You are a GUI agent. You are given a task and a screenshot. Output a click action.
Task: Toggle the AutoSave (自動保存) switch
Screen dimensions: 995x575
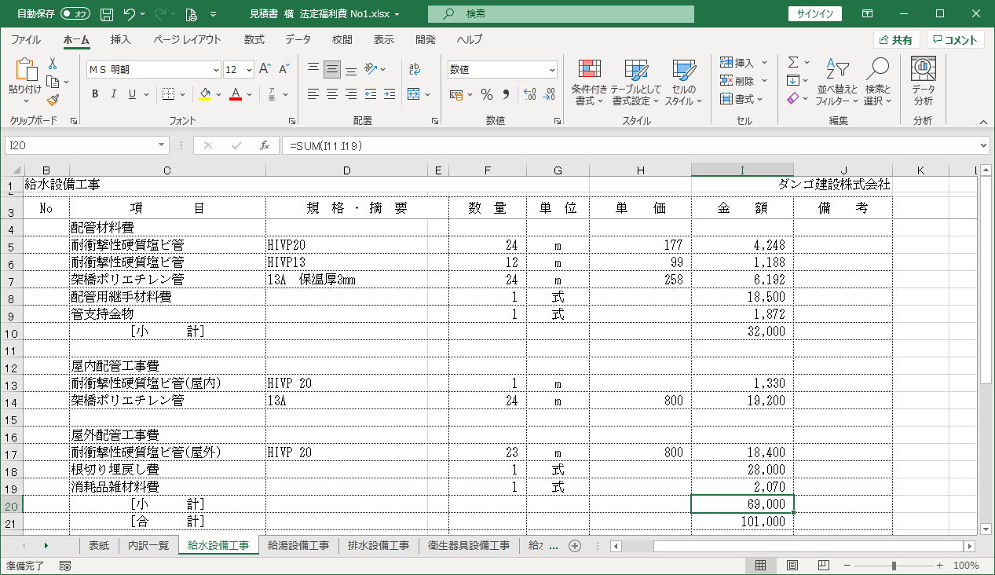(x=75, y=14)
